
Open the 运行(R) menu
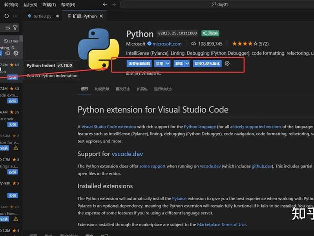tap(31, 4)
